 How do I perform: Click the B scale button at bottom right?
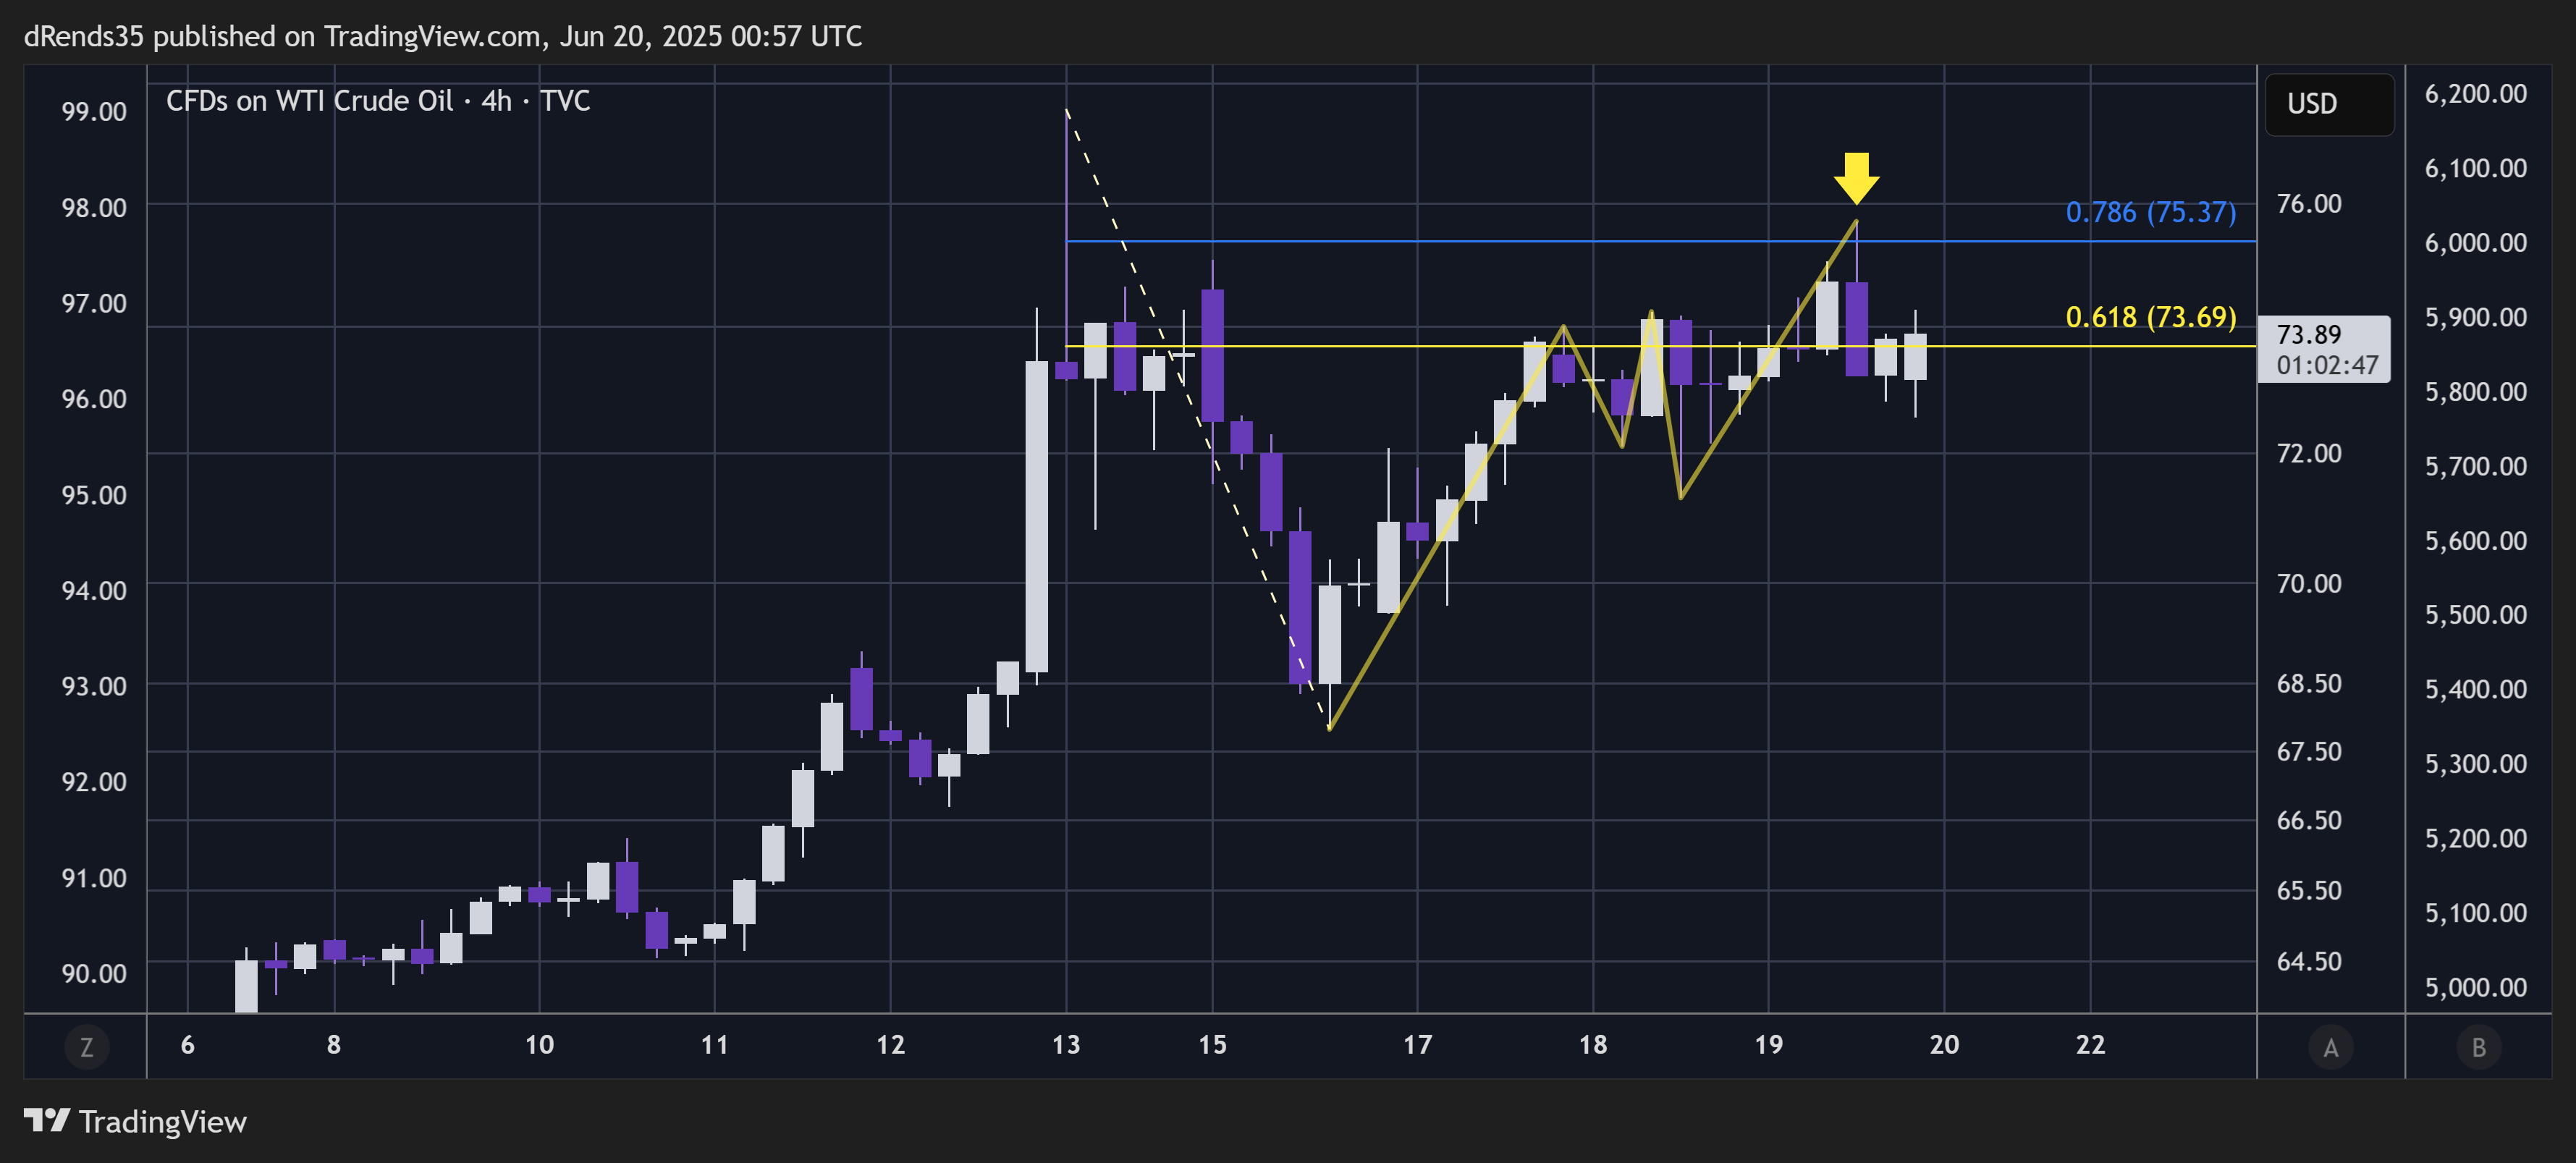click(x=2479, y=1047)
